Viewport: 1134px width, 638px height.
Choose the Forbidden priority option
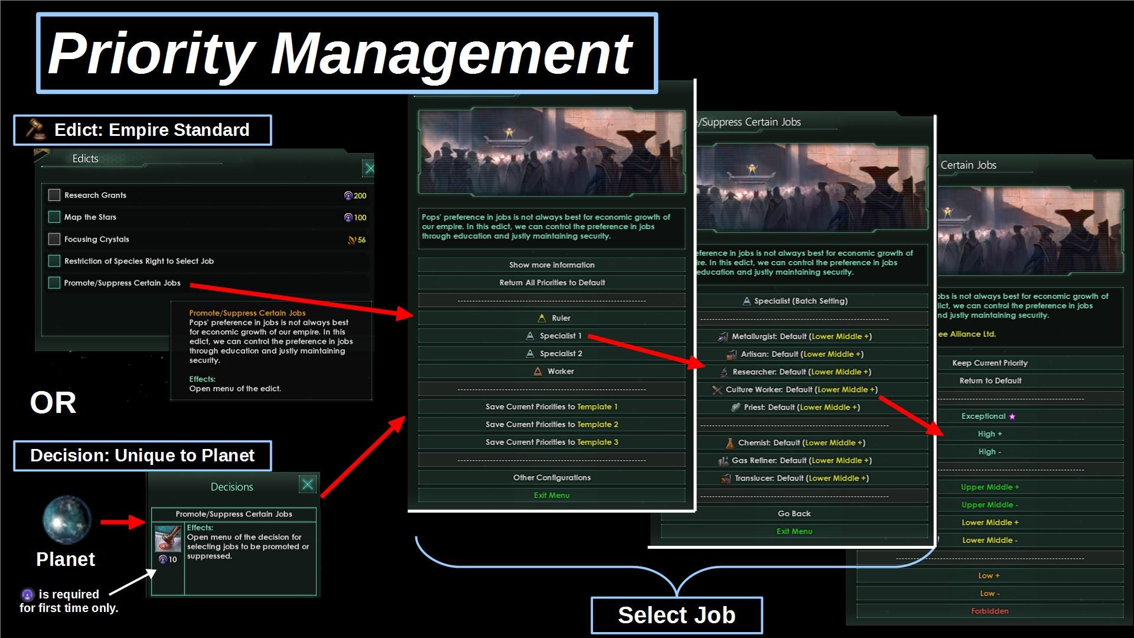pyautogui.click(x=989, y=611)
